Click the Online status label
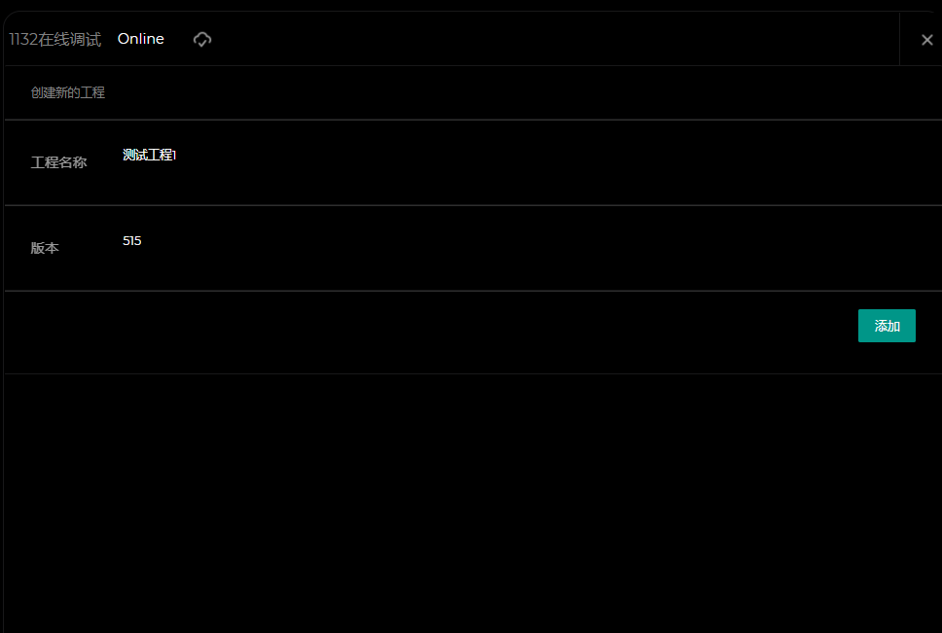 coord(141,39)
